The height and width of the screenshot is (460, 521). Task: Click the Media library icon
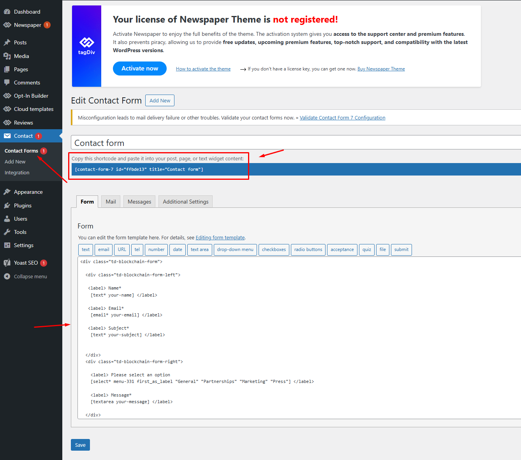7,56
